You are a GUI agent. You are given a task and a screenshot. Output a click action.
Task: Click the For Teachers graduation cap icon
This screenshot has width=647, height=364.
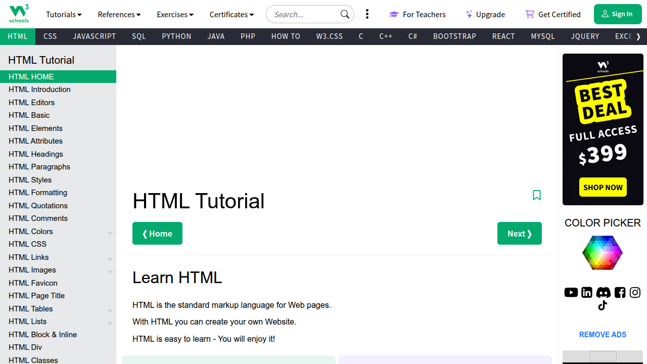(x=394, y=14)
